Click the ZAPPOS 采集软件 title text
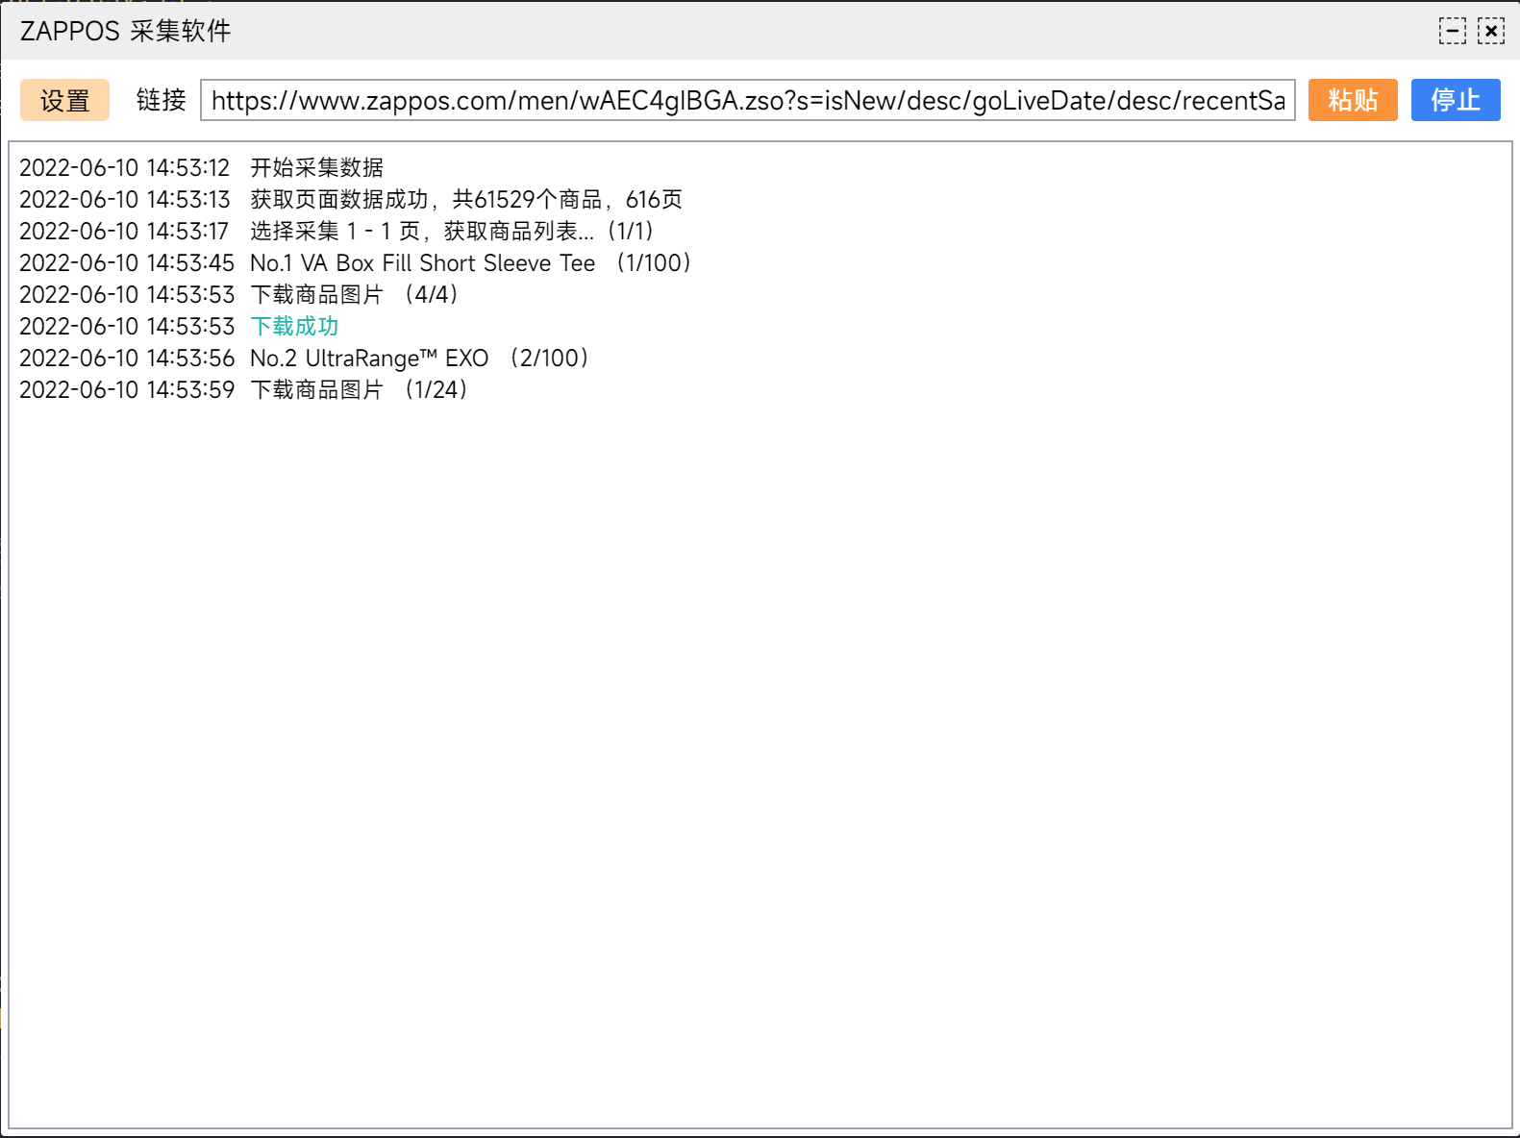1520x1138 pixels. pyautogui.click(x=125, y=31)
